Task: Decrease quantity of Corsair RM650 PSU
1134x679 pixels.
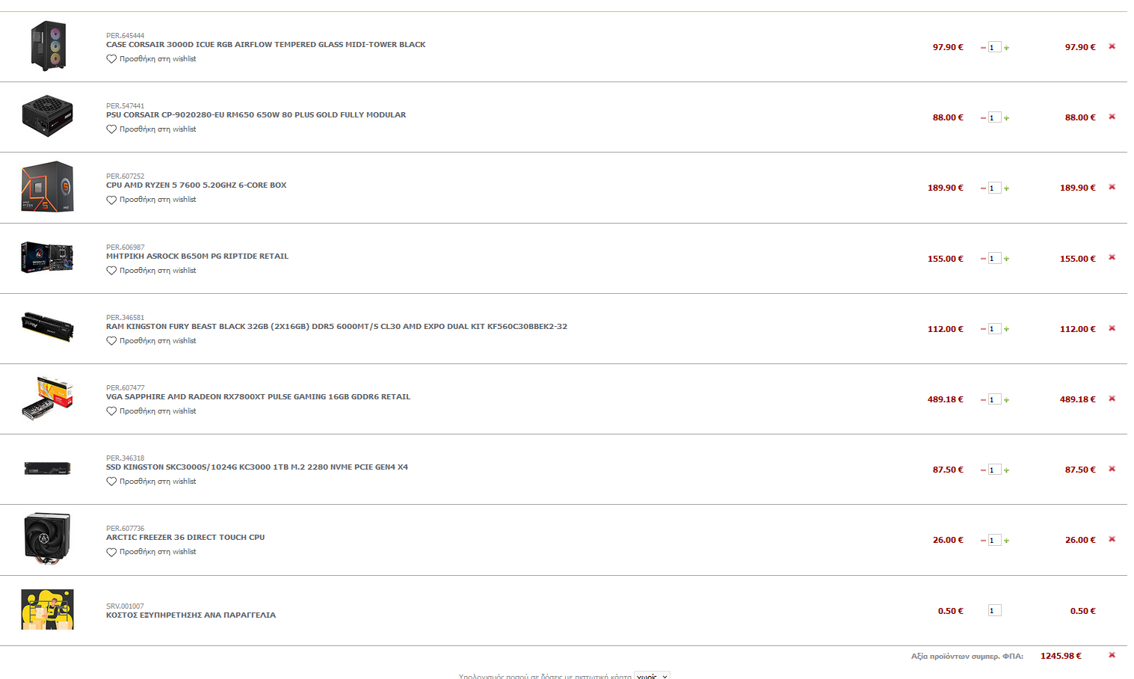Action: 983,118
